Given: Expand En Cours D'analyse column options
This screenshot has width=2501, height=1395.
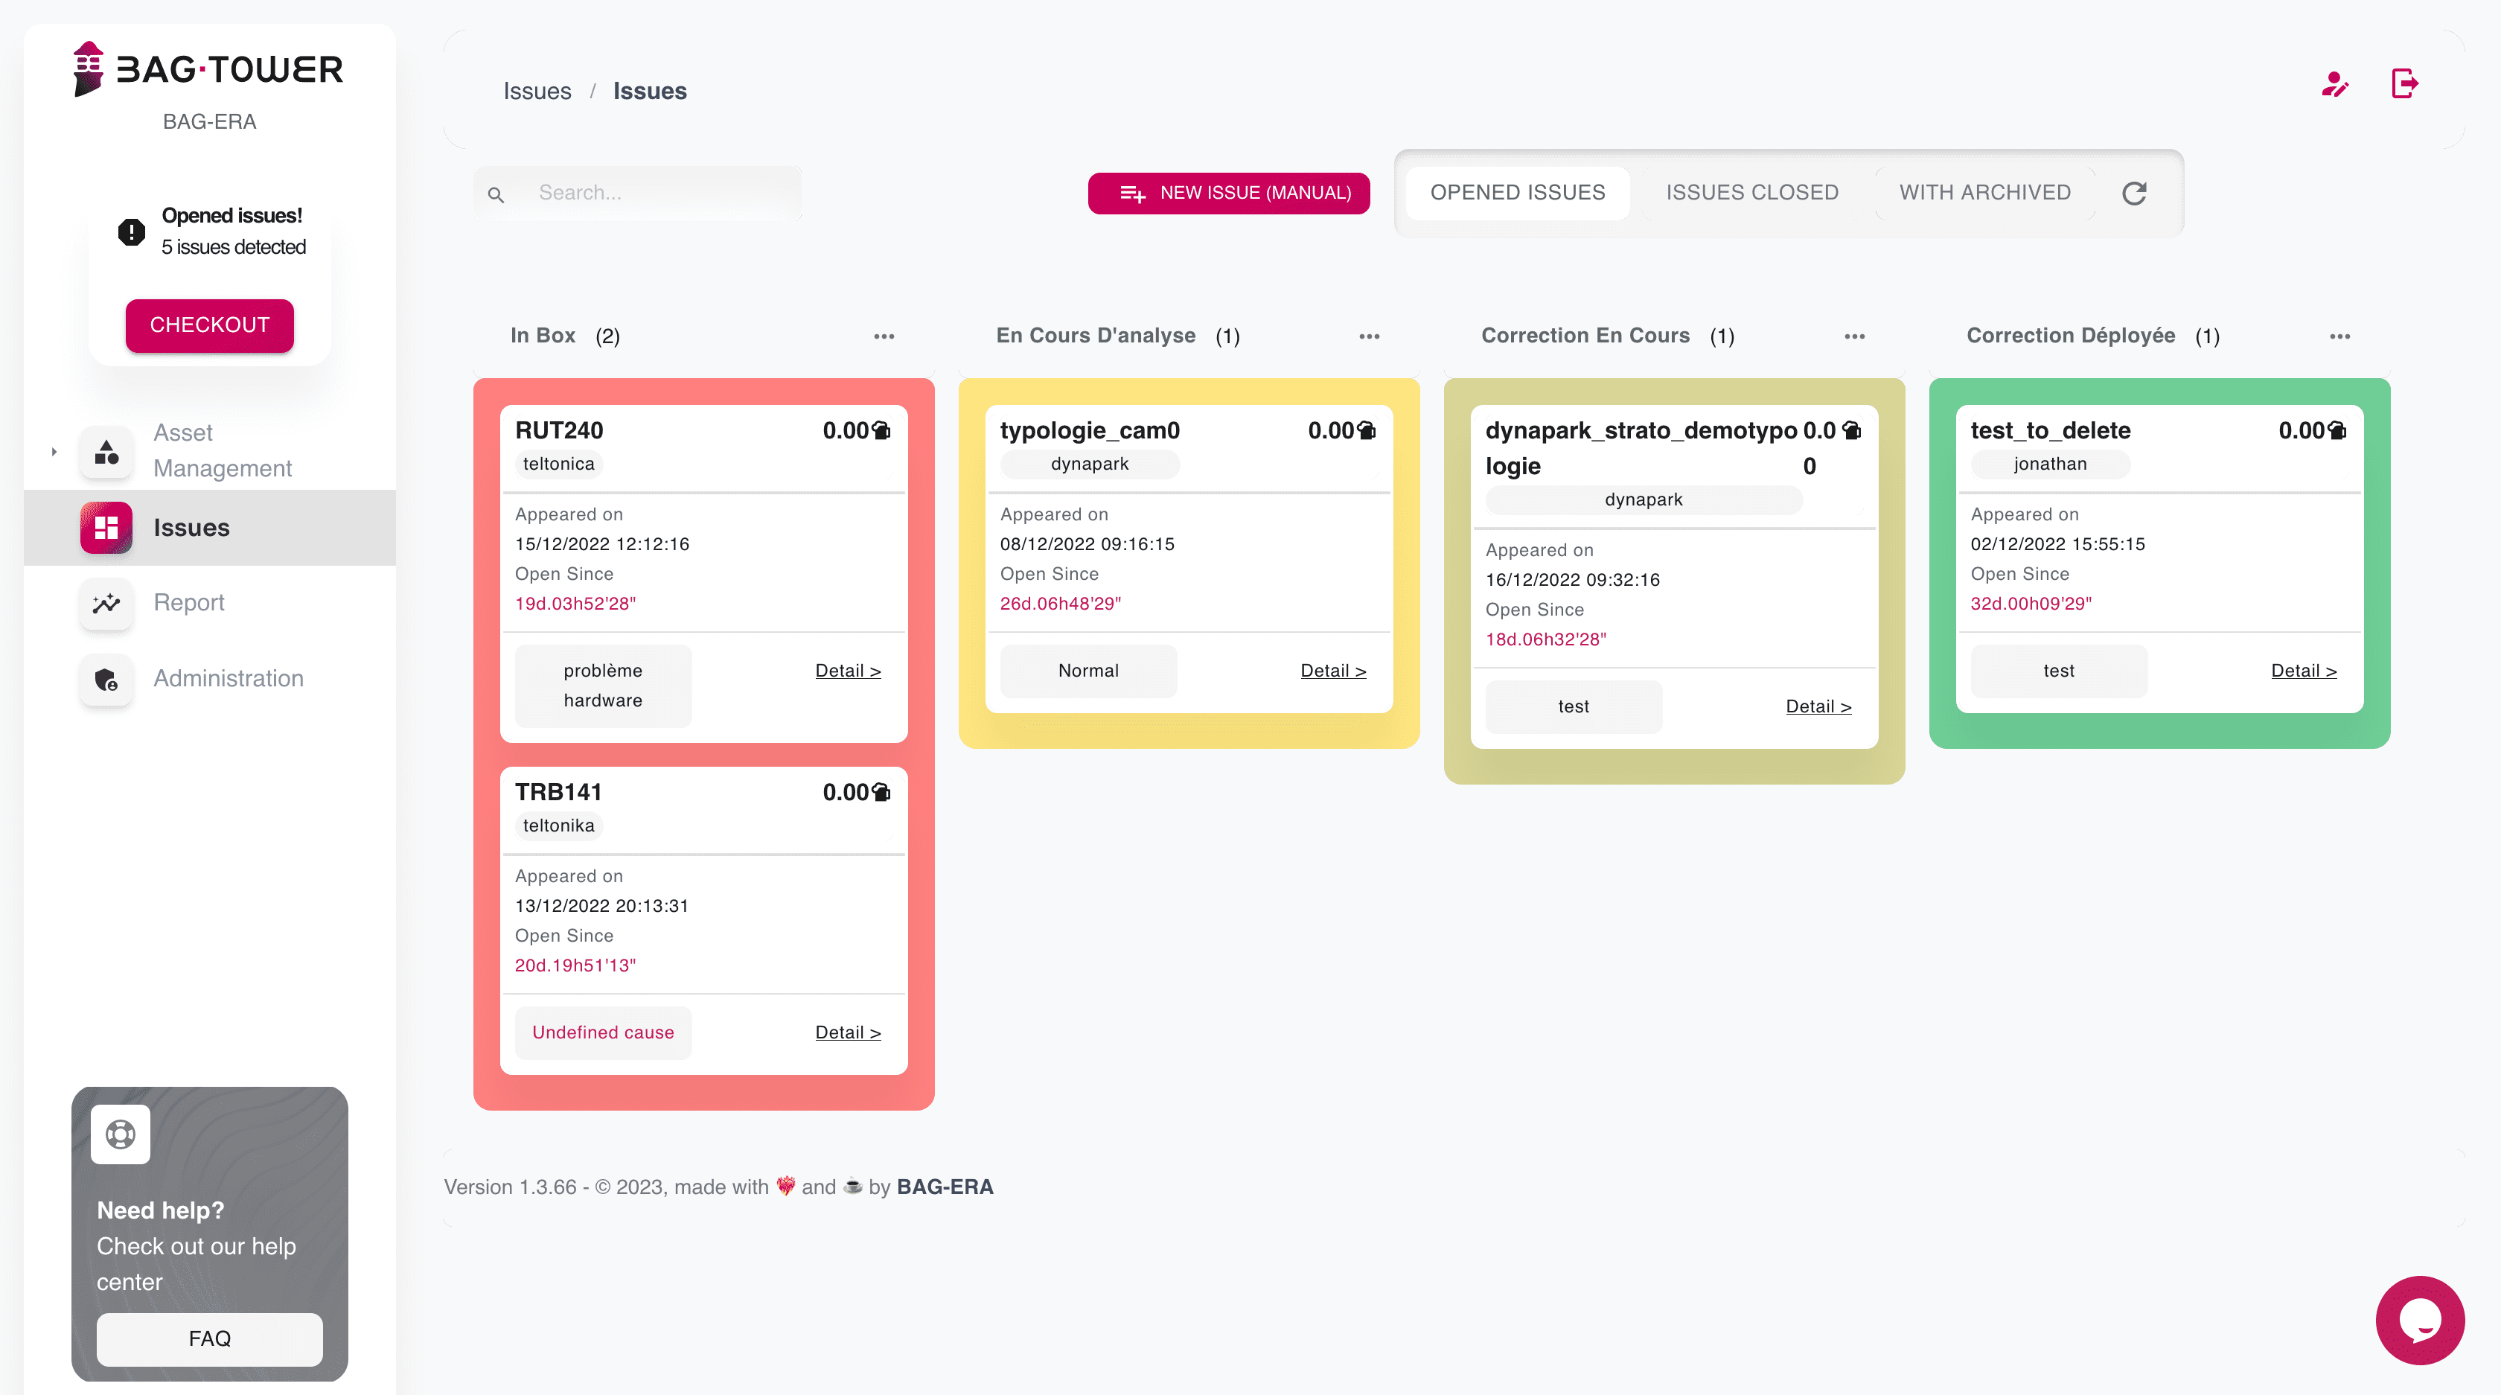Looking at the screenshot, I should tap(1367, 335).
